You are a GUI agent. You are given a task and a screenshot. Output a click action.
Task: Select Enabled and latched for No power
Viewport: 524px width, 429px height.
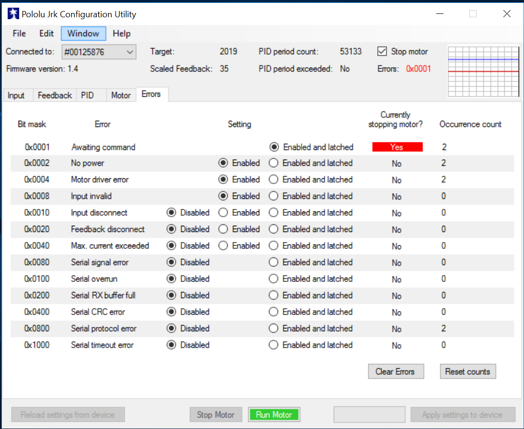pos(311,163)
